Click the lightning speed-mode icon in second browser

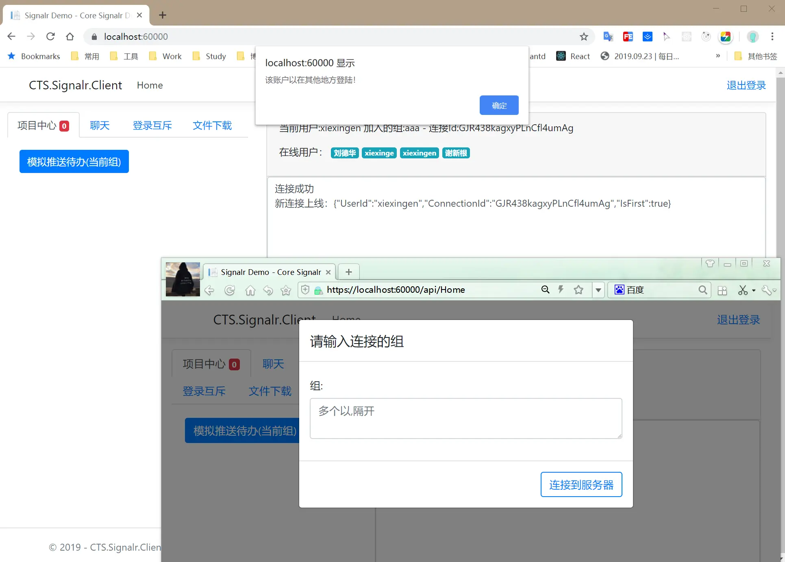pyautogui.click(x=561, y=290)
